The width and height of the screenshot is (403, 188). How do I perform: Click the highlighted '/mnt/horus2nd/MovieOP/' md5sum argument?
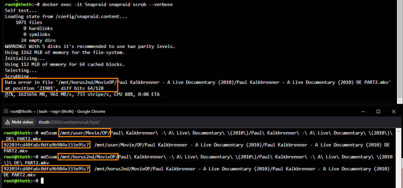88,157
